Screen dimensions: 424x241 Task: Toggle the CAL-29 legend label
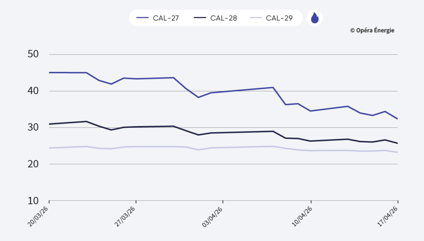tap(279, 18)
